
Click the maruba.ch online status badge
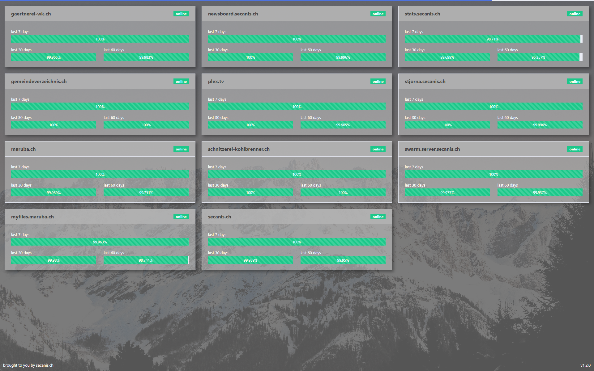[181, 149]
